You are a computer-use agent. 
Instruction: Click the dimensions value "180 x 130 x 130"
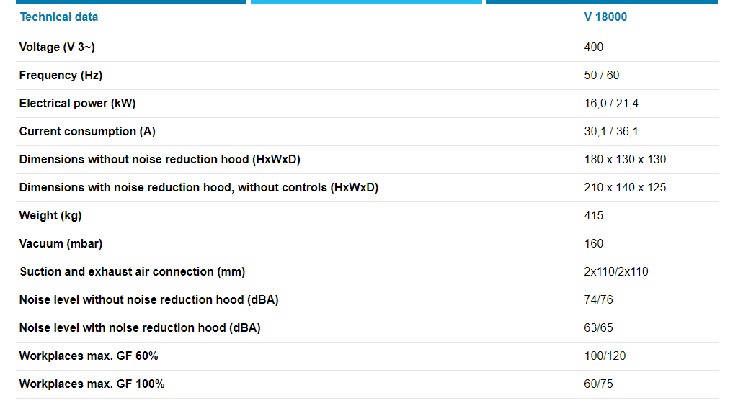tap(625, 159)
